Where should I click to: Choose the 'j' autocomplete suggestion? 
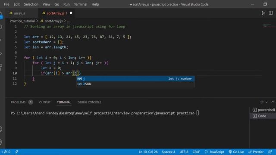point(136,78)
